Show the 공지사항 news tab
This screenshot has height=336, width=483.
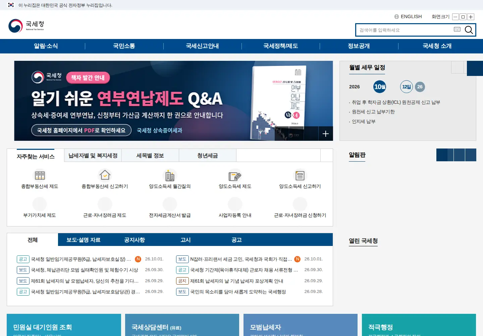click(135, 240)
